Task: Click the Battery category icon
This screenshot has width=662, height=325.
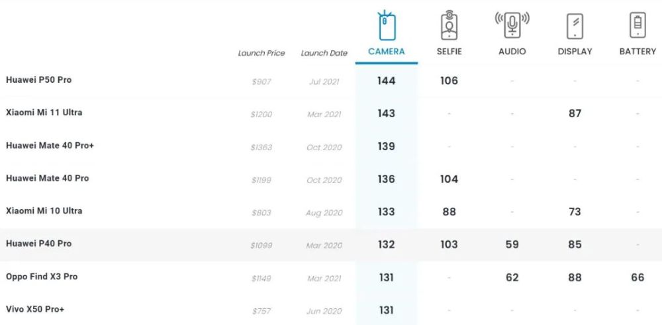Action: [x=638, y=25]
